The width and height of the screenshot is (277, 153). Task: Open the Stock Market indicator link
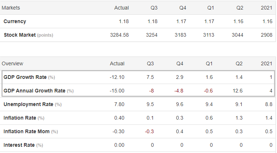pos(20,35)
